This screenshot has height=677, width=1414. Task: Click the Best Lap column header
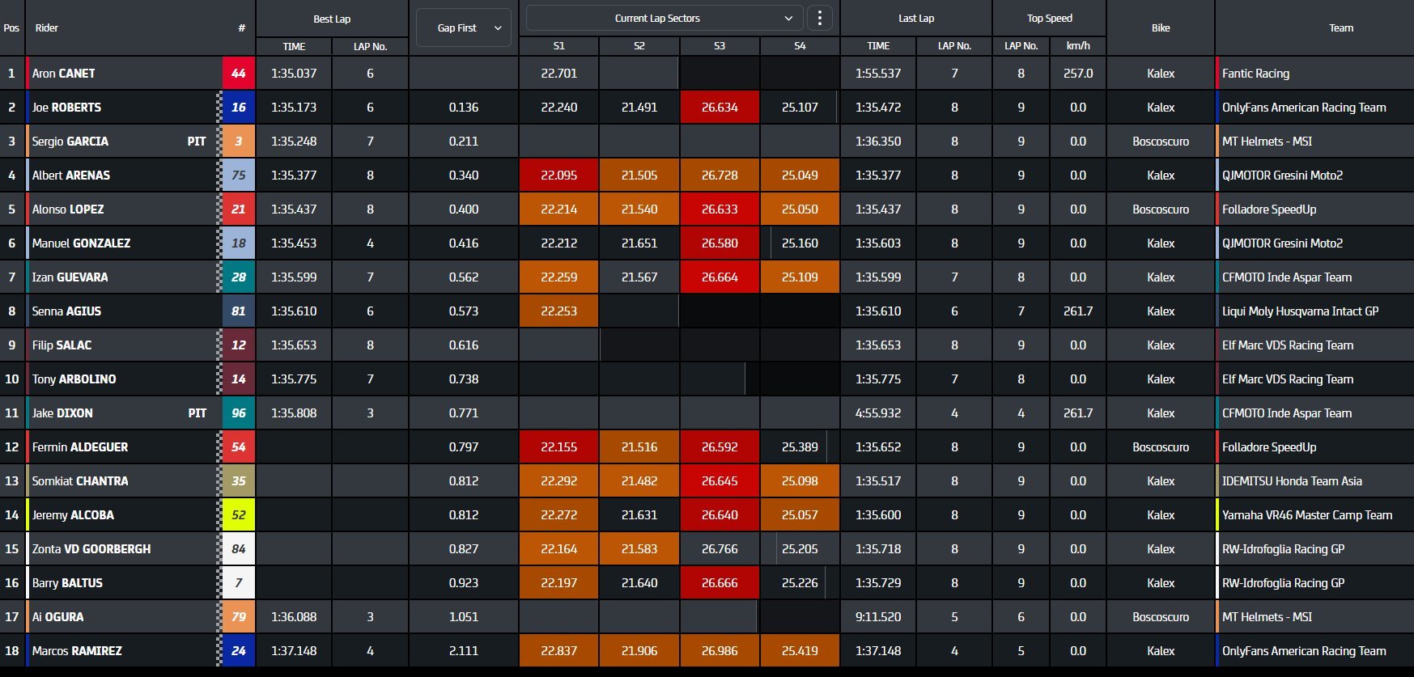(332, 19)
